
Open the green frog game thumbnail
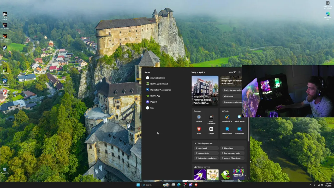point(226,174)
